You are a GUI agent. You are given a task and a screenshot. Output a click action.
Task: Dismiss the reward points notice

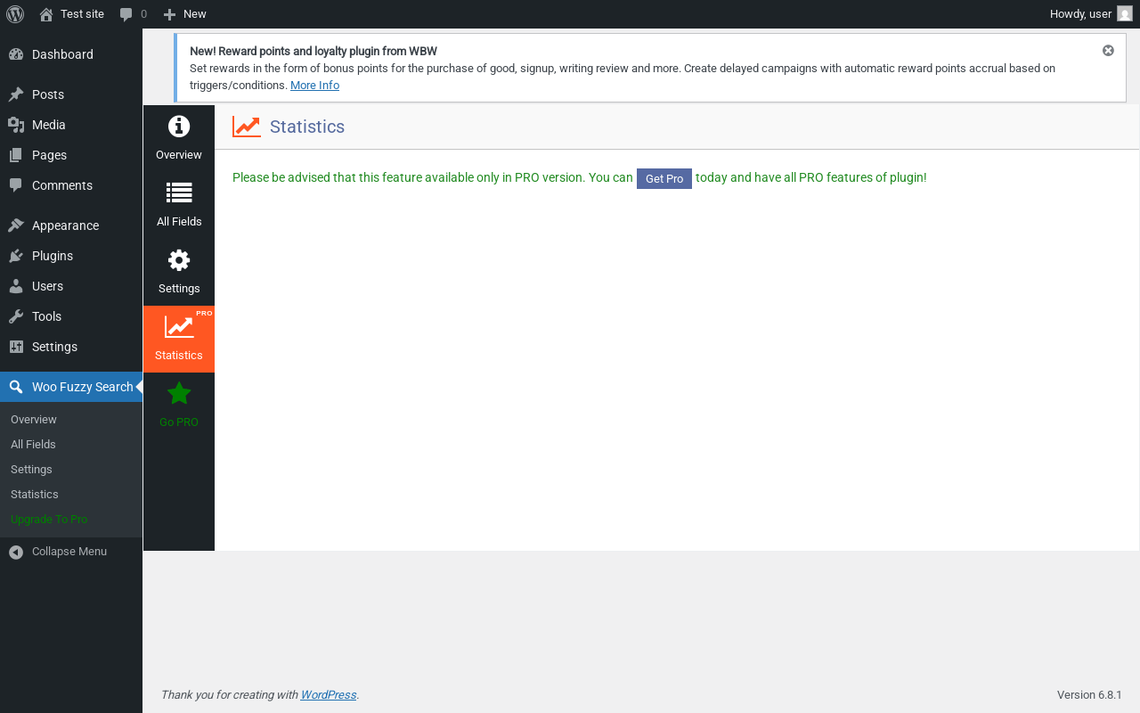[x=1108, y=51]
